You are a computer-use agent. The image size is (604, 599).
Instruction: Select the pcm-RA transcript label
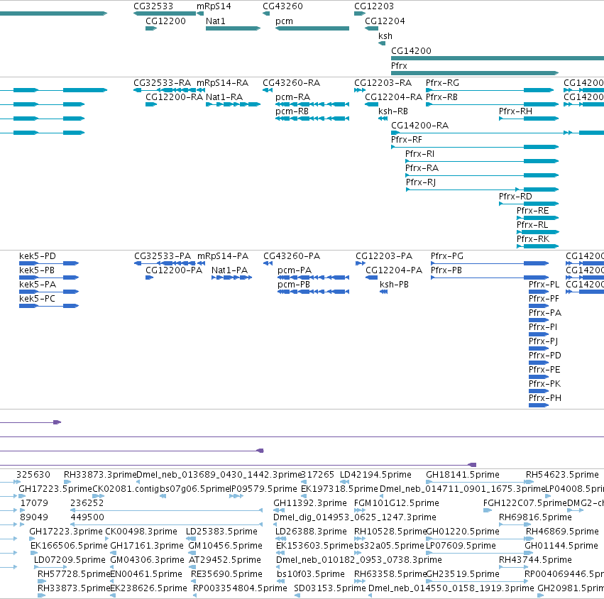pos(292,97)
